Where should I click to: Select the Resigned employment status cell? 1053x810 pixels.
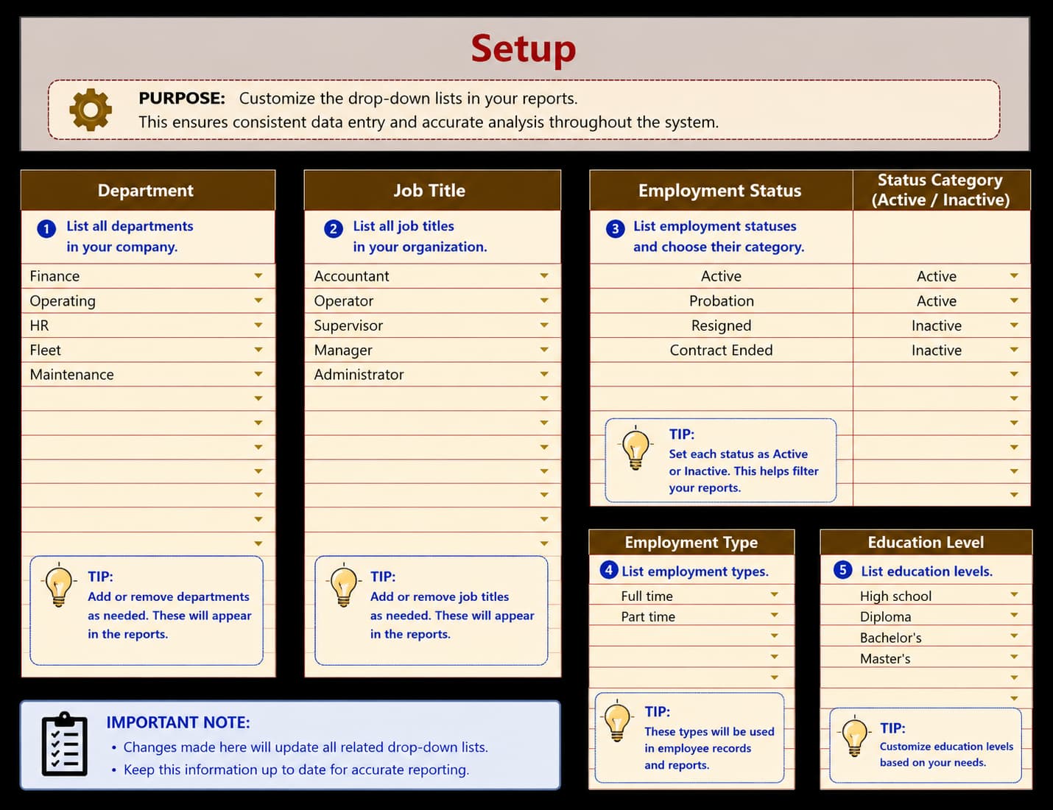point(722,325)
